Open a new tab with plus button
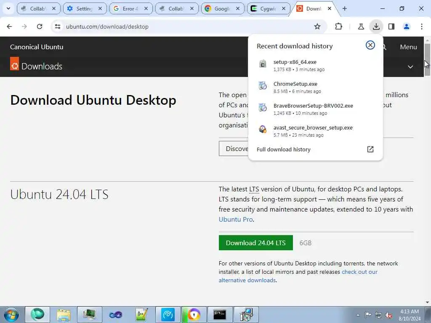 point(344,9)
